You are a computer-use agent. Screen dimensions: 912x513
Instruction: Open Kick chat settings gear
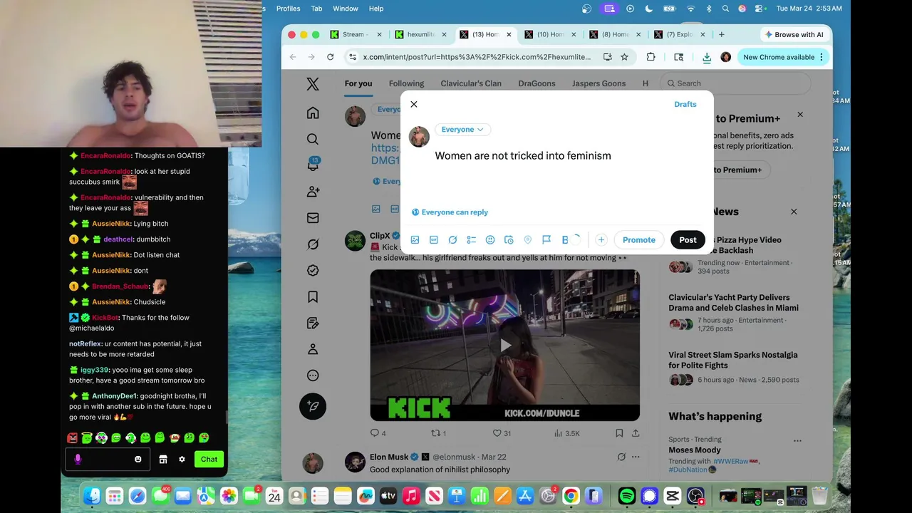pyautogui.click(x=182, y=460)
